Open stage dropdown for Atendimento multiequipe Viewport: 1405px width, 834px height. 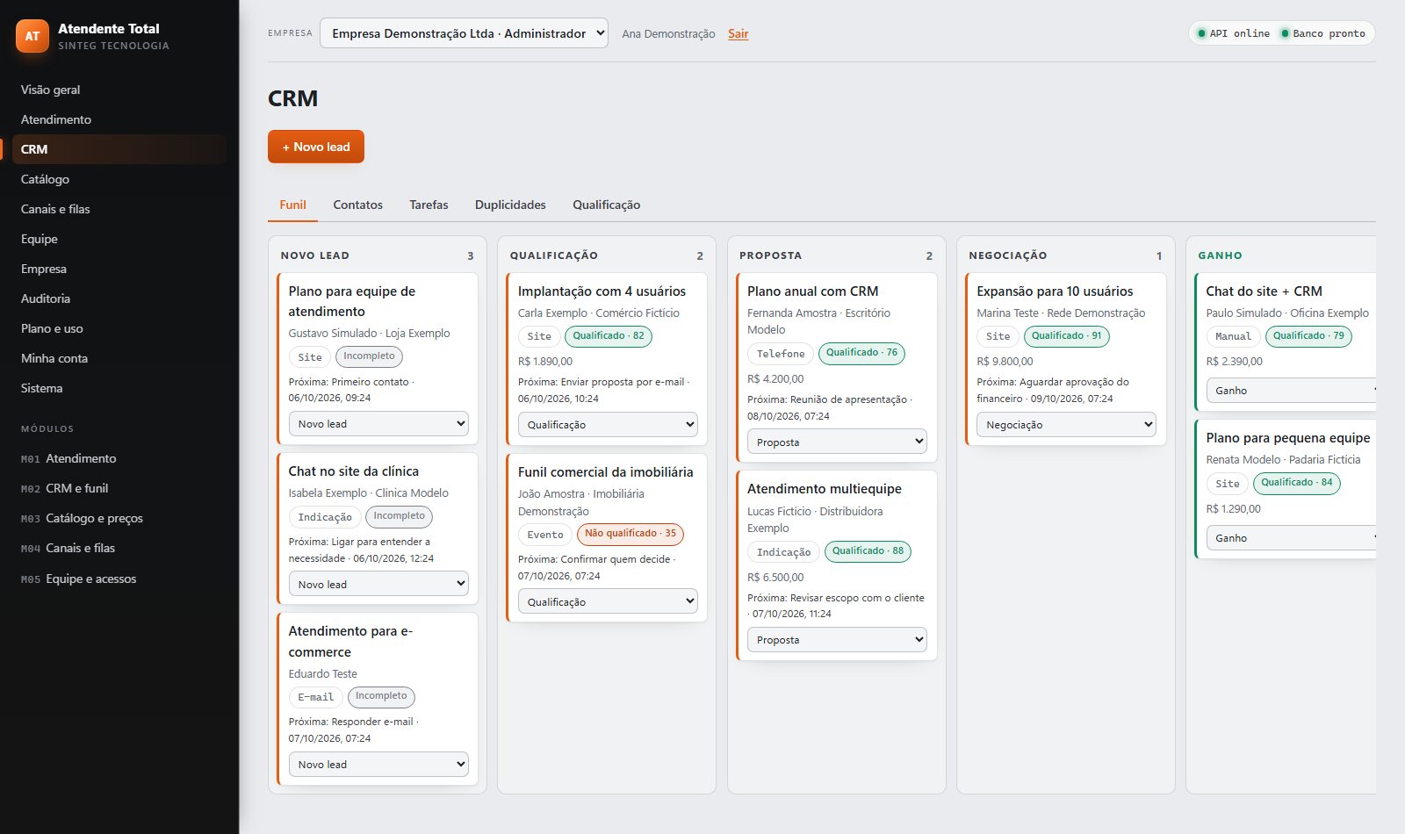click(837, 640)
